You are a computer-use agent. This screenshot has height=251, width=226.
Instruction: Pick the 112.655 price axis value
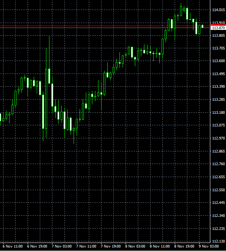(x=218, y=177)
